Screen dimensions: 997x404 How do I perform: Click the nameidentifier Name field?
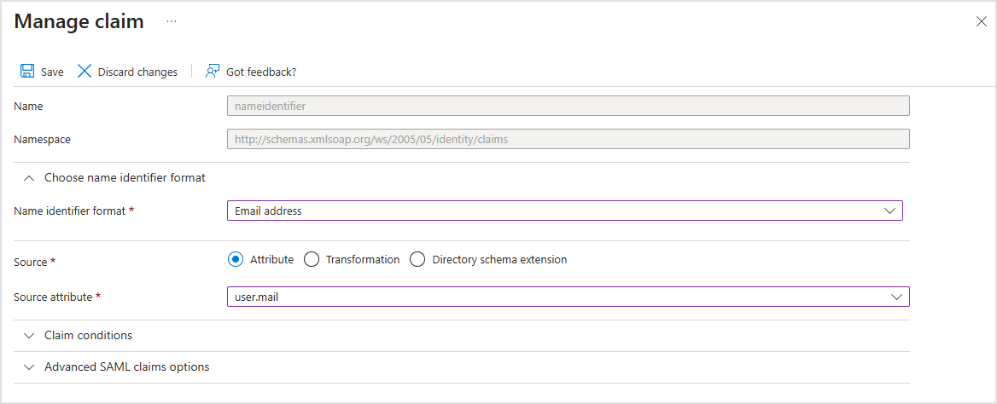tap(568, 106)
